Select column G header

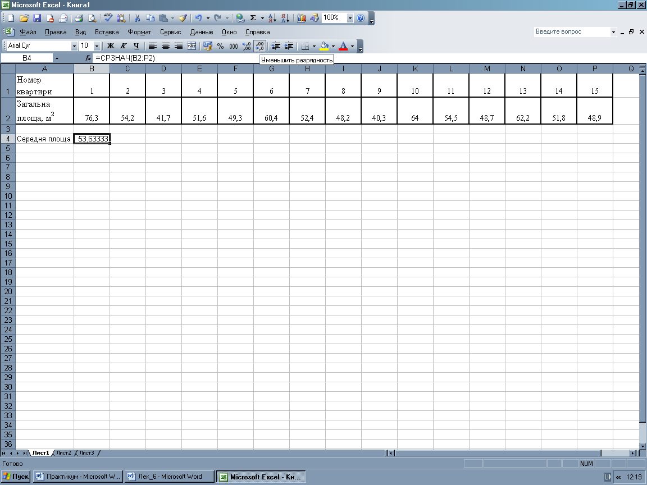tap(271, 68)
